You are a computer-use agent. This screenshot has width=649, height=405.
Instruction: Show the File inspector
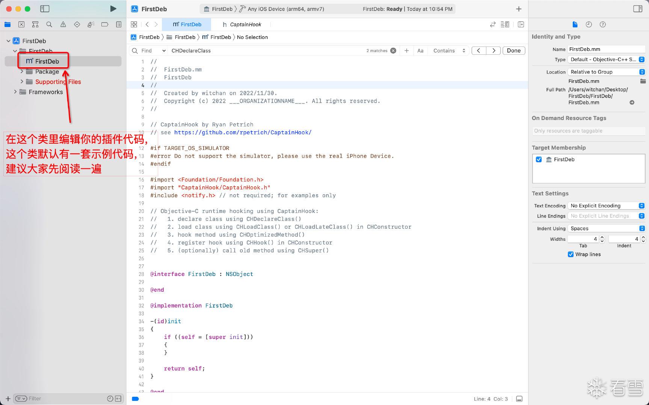[575, 24]
